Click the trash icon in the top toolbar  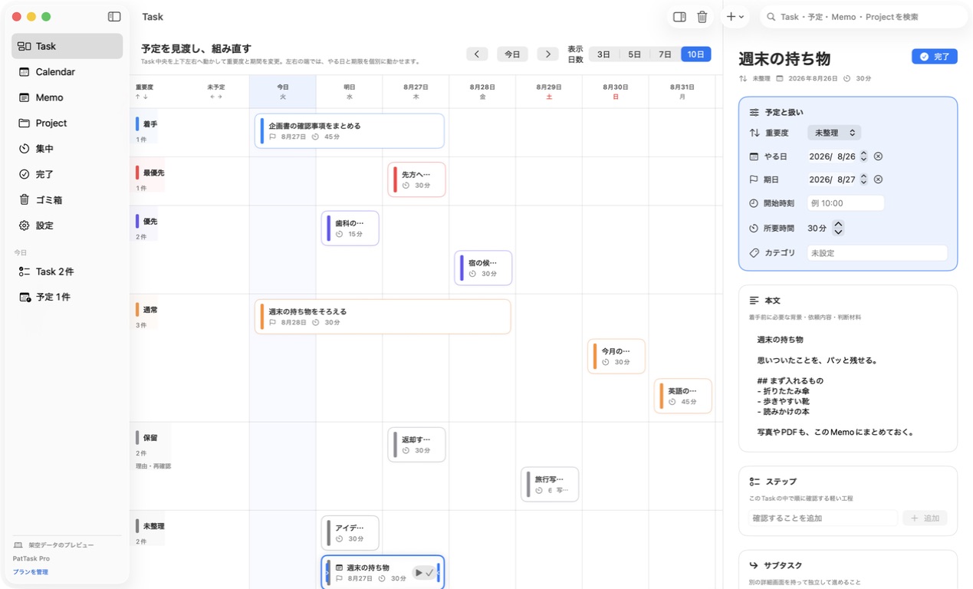(702, 17)
